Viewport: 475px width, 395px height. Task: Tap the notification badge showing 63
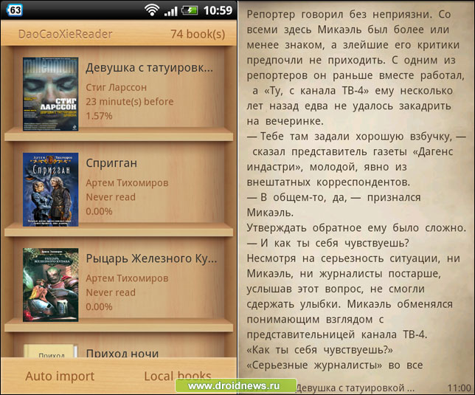(x=13, y=10)
